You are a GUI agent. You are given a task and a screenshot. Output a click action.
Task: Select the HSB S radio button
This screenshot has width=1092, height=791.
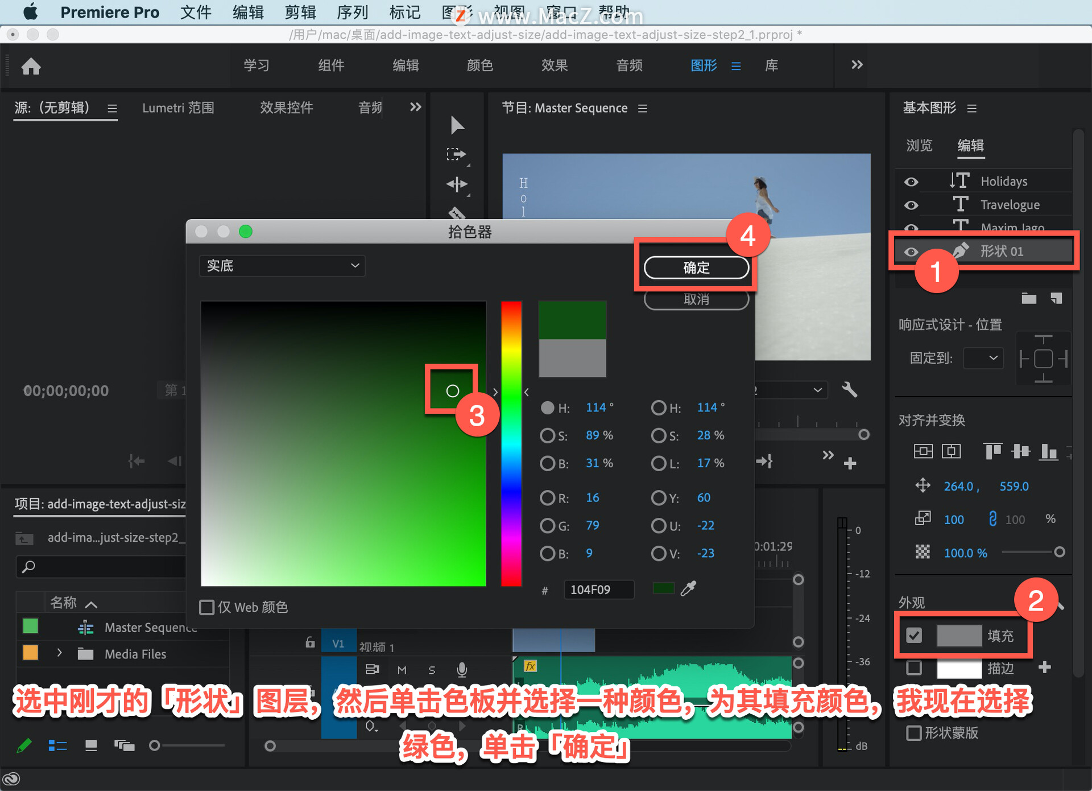pyautogui.click(x=547, y=435)
